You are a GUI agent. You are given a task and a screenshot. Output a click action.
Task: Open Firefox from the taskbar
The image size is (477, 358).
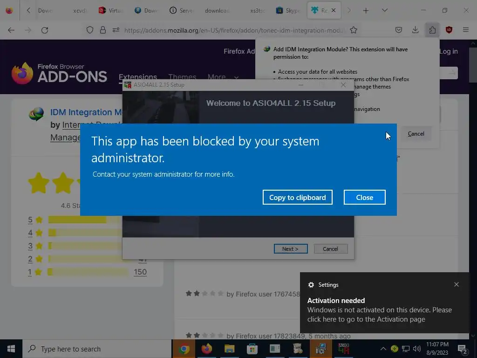coord(206,349)
